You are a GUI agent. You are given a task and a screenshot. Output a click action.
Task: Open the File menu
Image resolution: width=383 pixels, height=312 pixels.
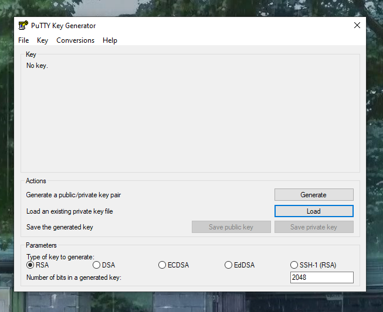click(x=23, y=40)
